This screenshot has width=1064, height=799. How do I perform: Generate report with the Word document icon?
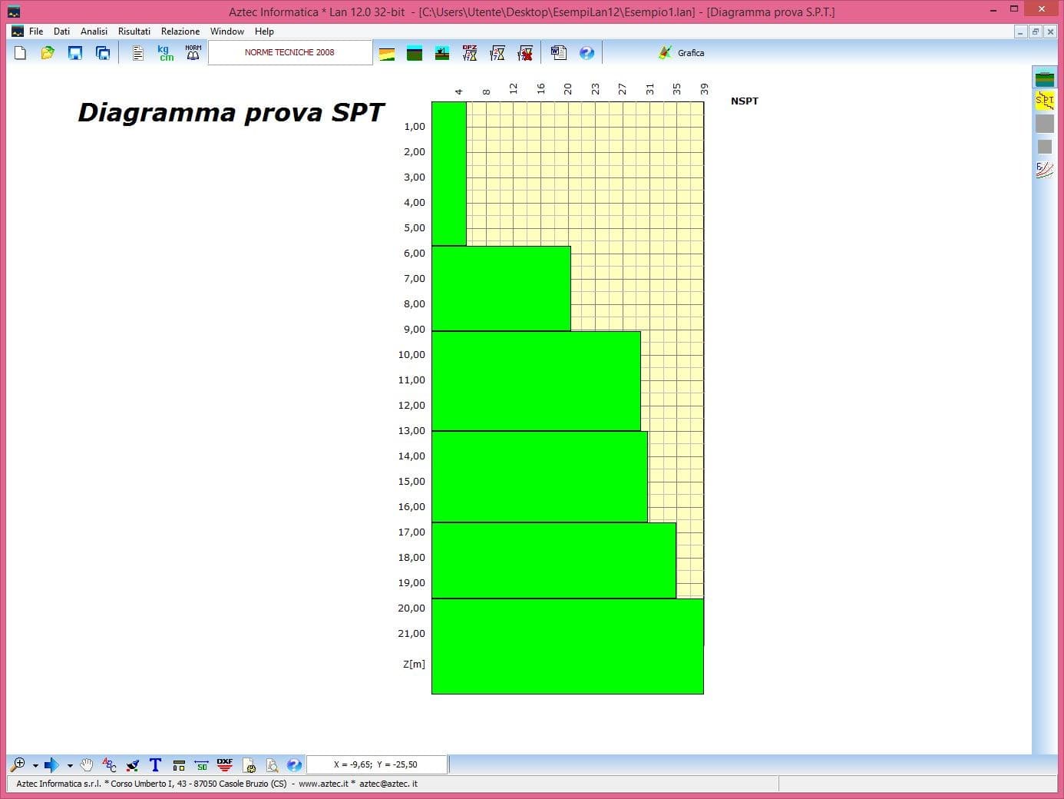click(x=559, y=53)
